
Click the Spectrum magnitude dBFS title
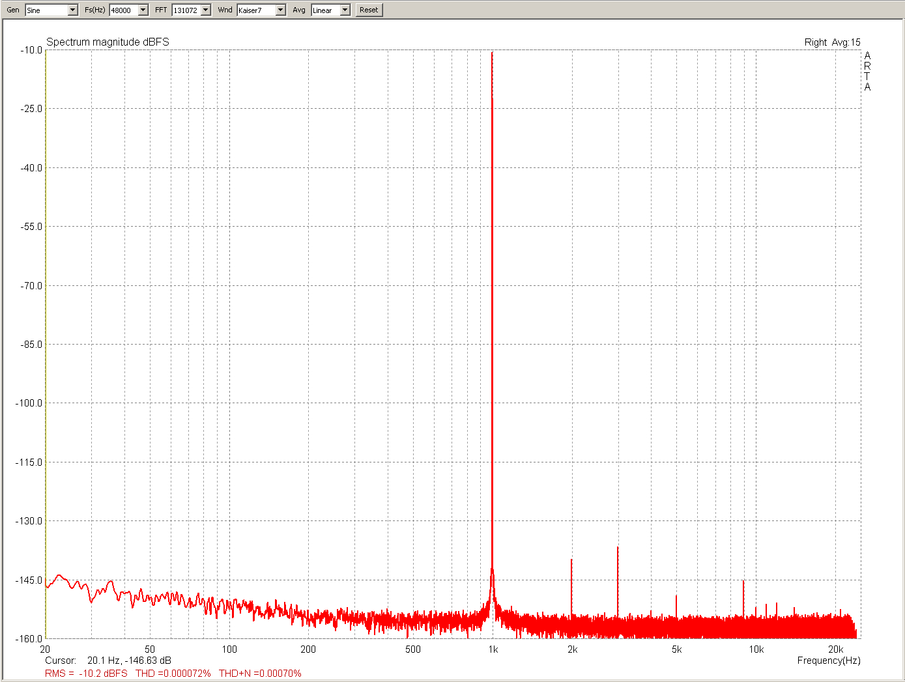[108, 42]
